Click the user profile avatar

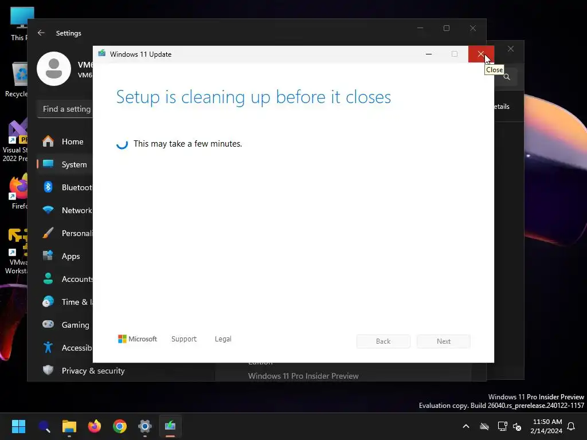click(54, 69)
